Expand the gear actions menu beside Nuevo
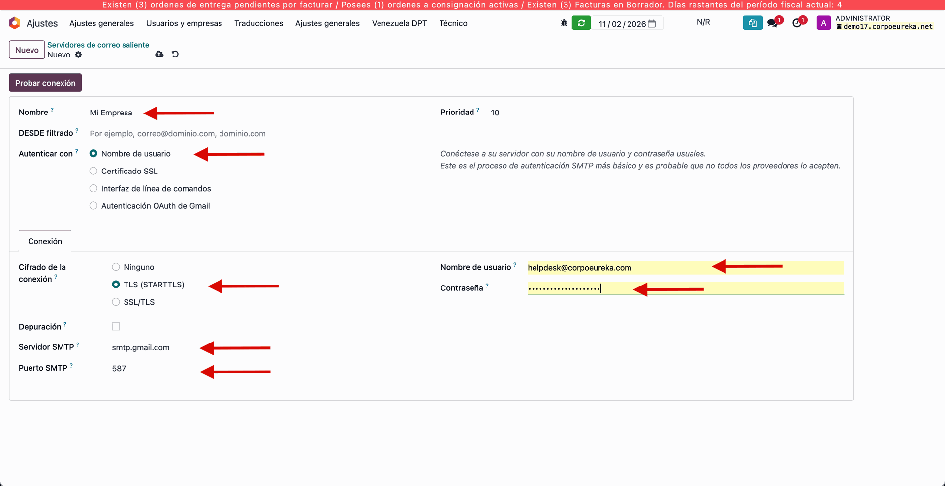Viewport: 945px width, 486px height. pyautogui.click(x=78, y=55)
